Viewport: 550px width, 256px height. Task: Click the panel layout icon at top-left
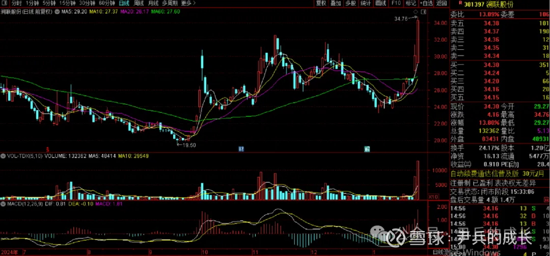point(5,3)
